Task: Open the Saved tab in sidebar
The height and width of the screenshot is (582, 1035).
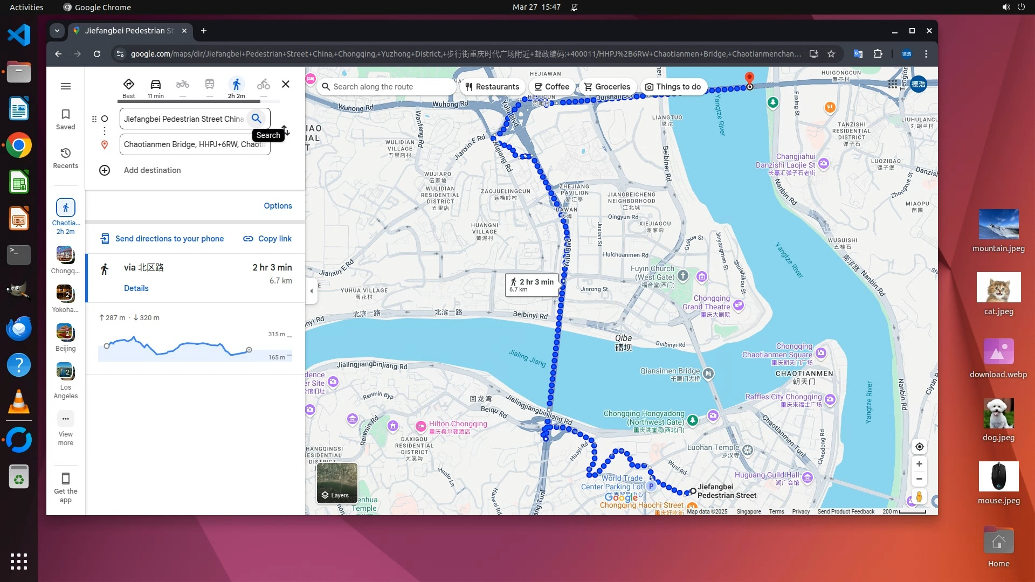Action: (x=66, y=119)
